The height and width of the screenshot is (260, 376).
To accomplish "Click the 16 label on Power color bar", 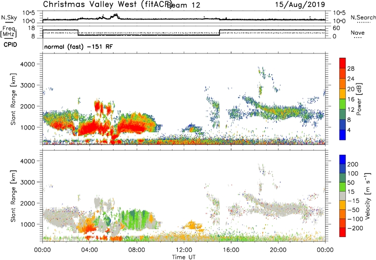I will 351,99.
